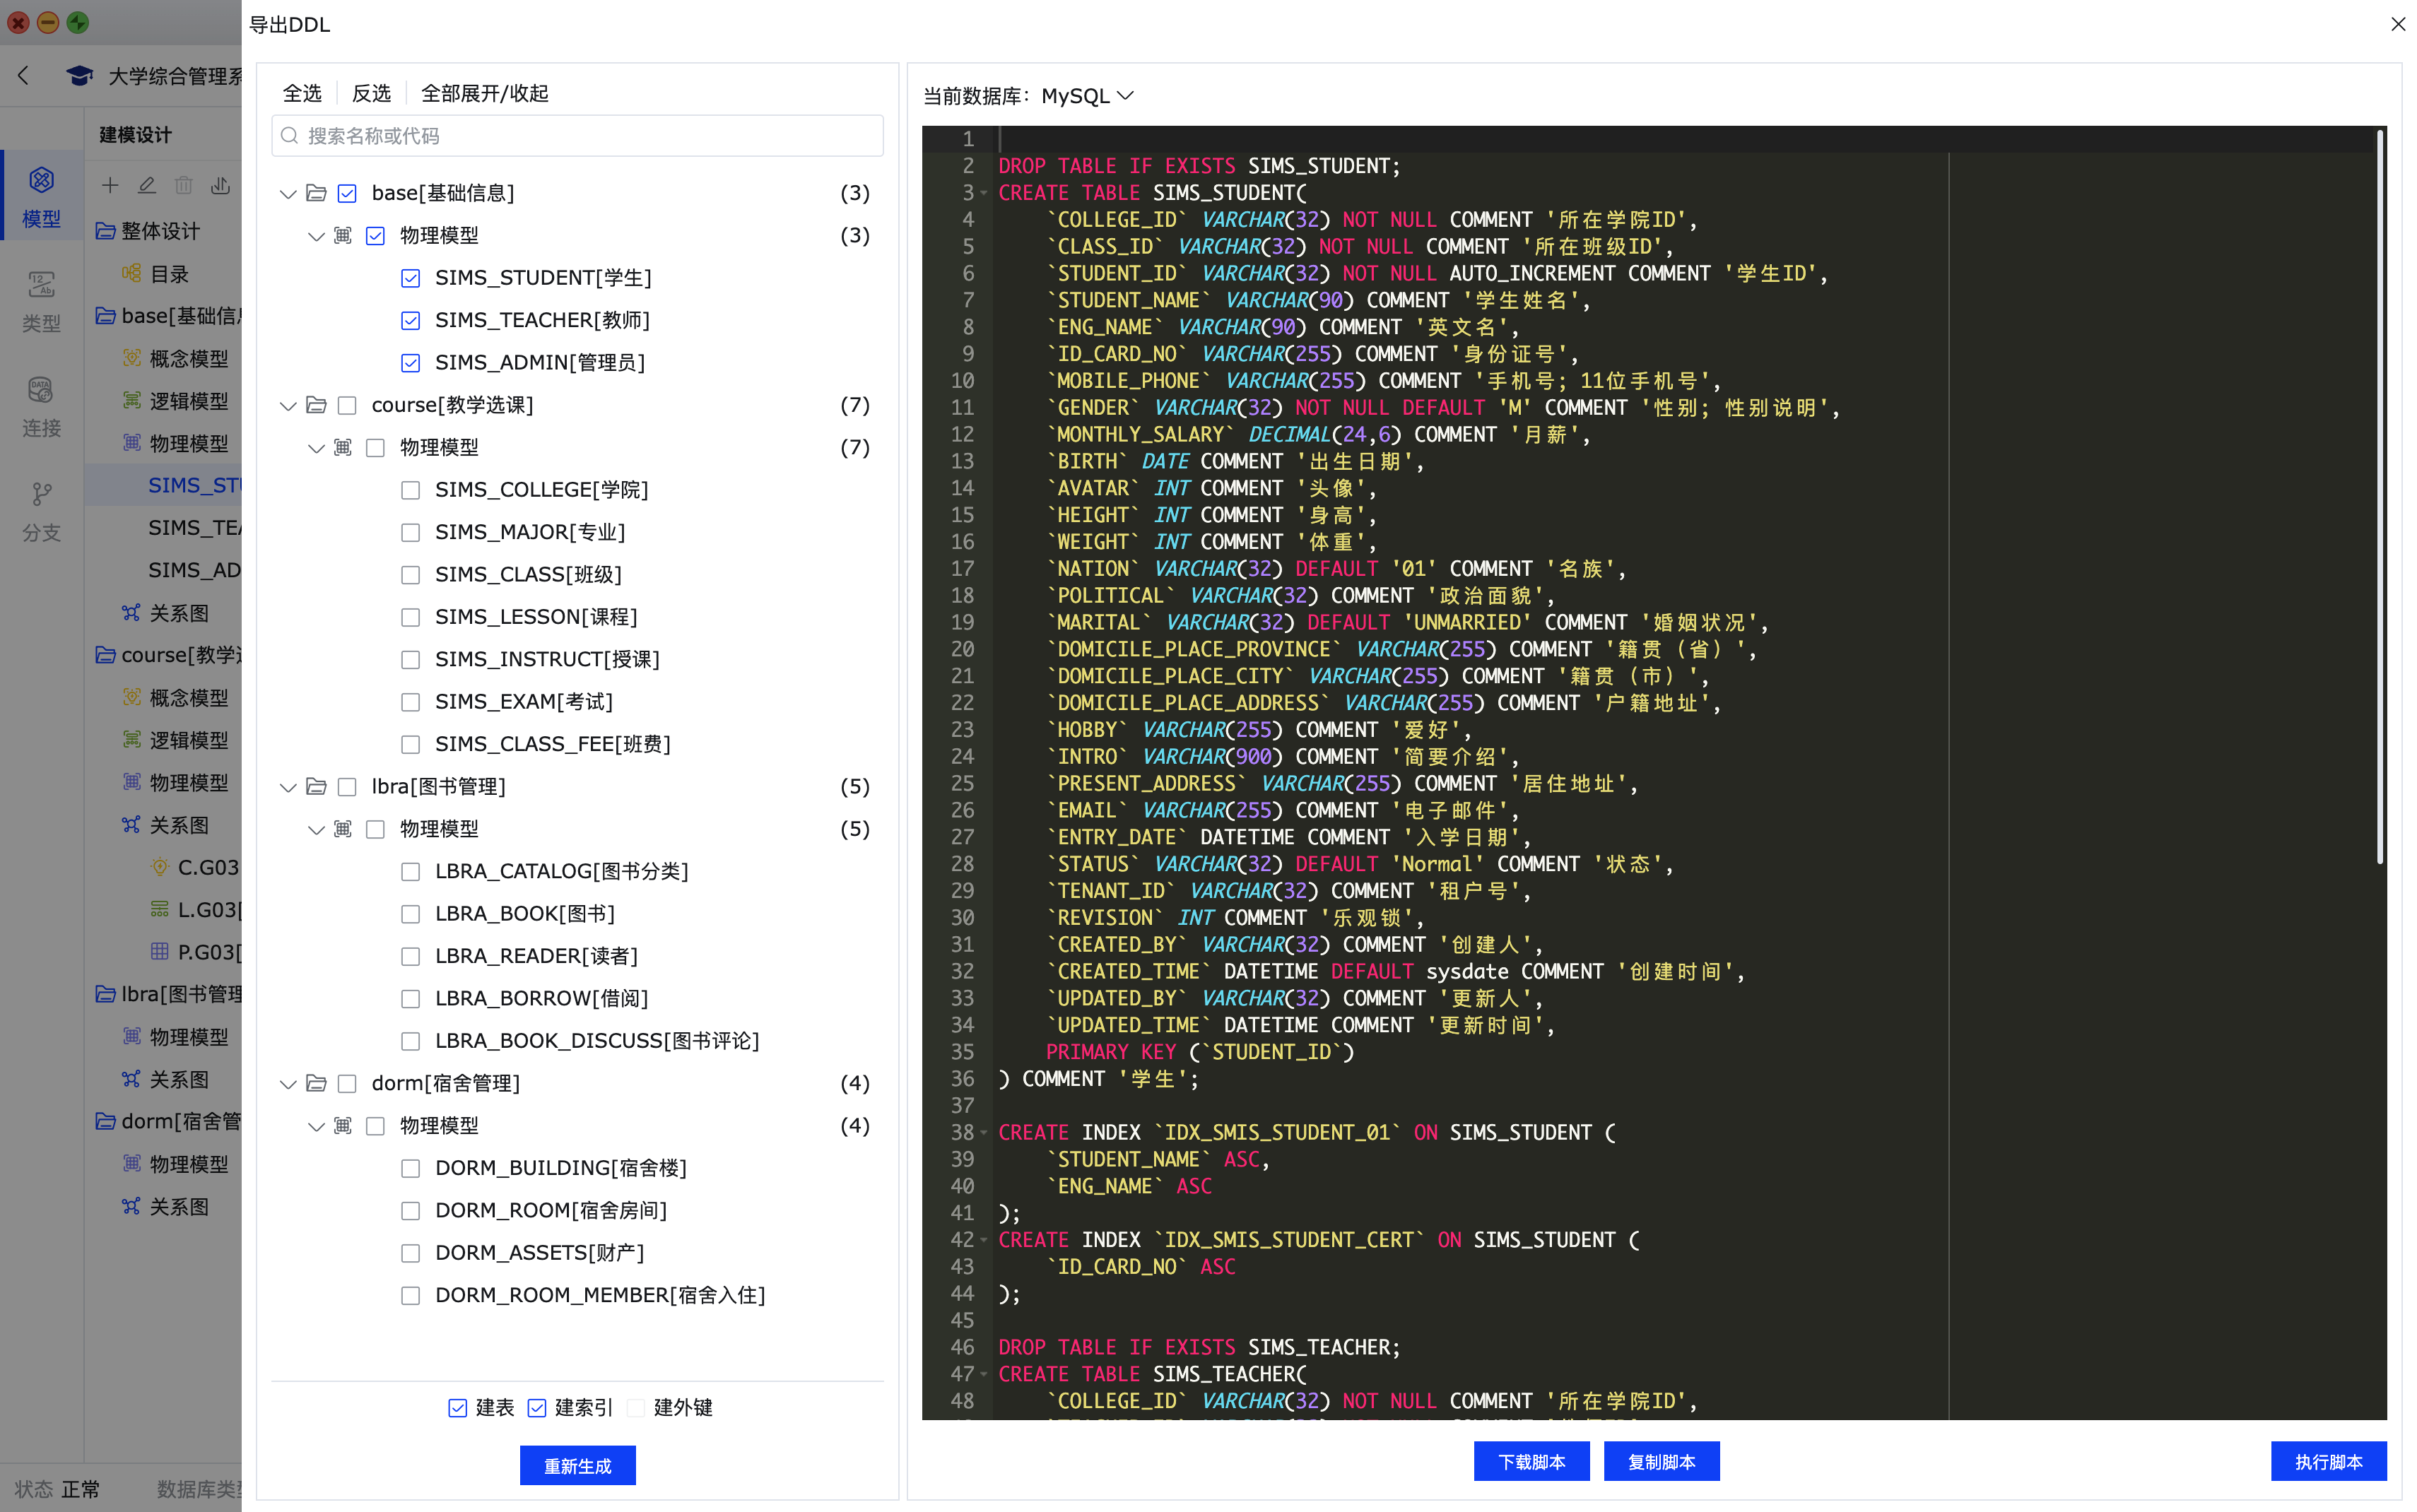This screenshot has width=2417, height=1512.
Task: Collapse 物理模型 chevron under base
Action: coord(316,237)
